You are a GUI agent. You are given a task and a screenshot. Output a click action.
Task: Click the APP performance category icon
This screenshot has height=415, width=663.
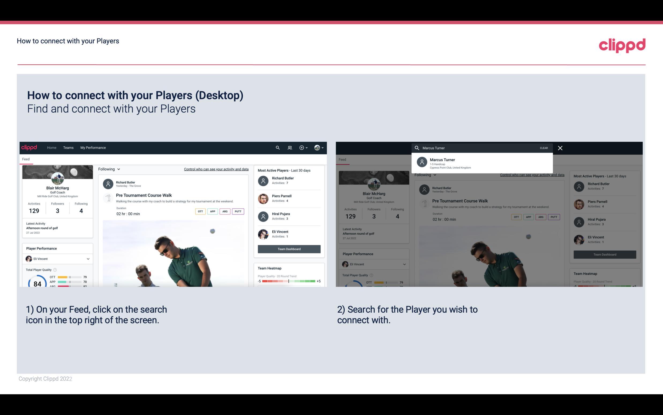tap(212, 211)
